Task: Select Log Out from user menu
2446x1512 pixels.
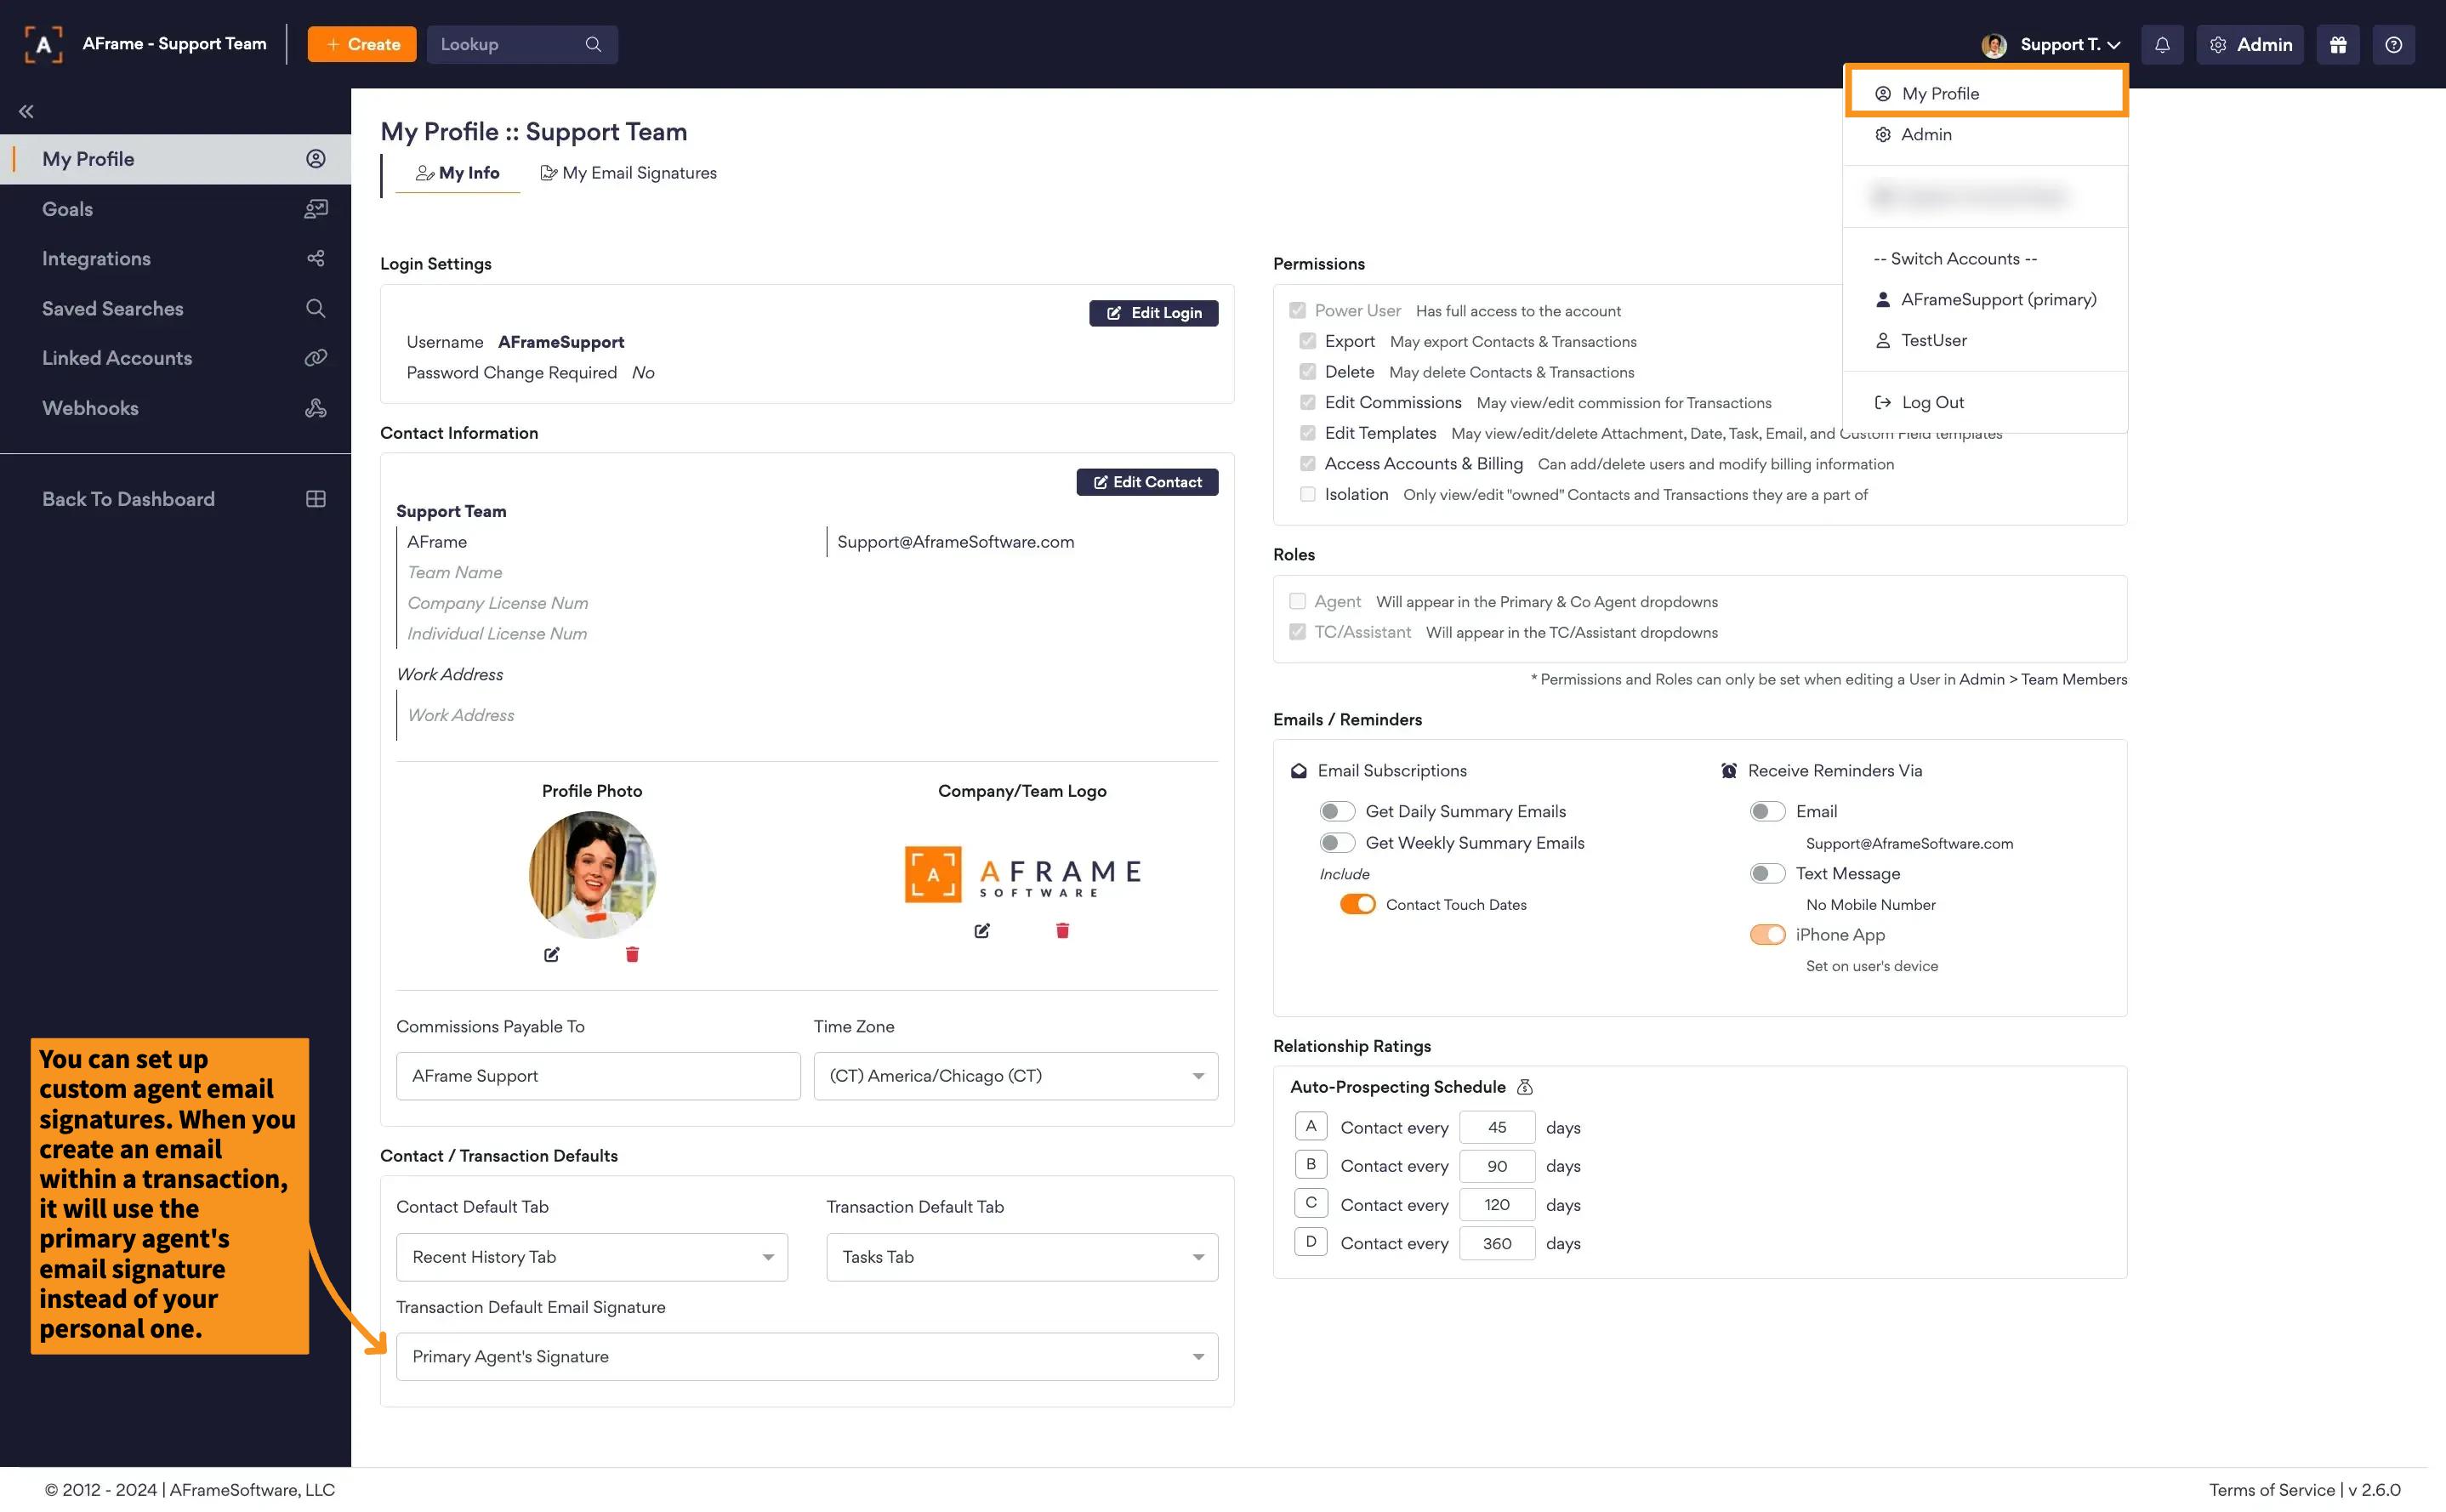Action: pyautogui.click(x=1931, y=402)
